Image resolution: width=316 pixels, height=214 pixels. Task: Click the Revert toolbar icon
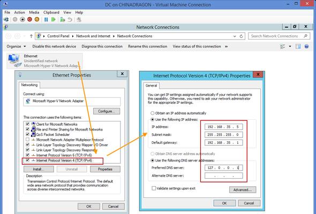(70, 20)
